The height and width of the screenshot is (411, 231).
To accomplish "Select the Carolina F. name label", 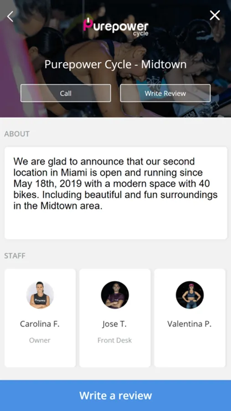I will [40, 324].
